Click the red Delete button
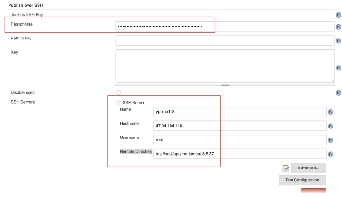This screenshot has height=197, width=342. click(x=313, y=191)
